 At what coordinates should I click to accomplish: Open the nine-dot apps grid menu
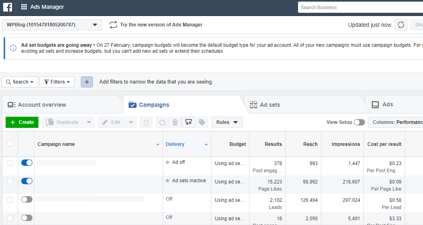point(24,7)
